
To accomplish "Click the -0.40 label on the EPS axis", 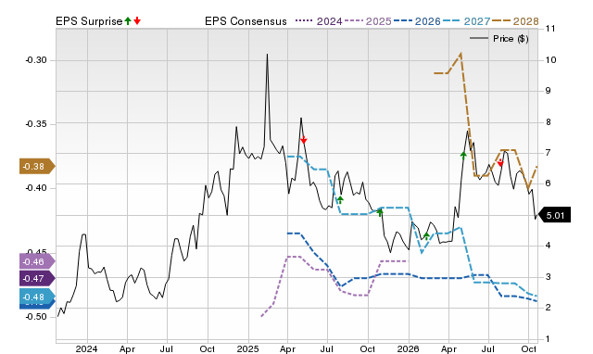I will (36, 188).
